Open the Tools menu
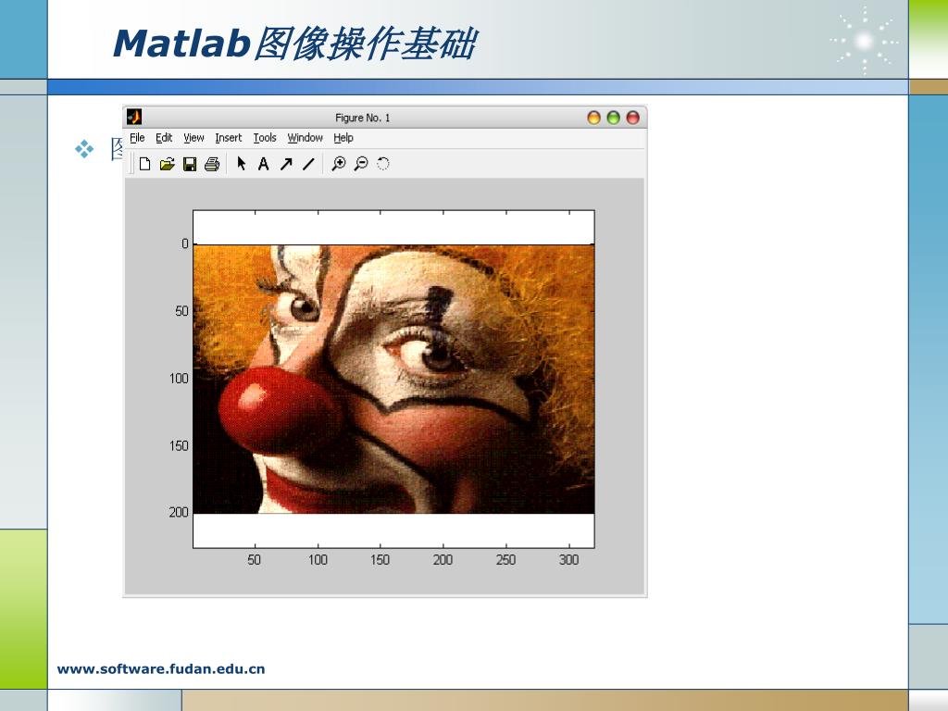 click(x=264, y=138)
